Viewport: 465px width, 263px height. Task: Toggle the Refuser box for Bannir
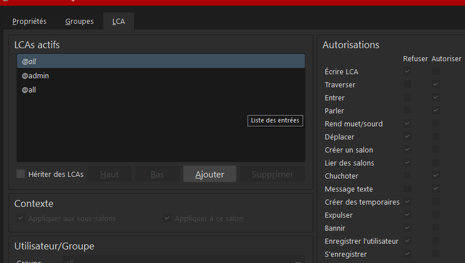click(408, 228)
